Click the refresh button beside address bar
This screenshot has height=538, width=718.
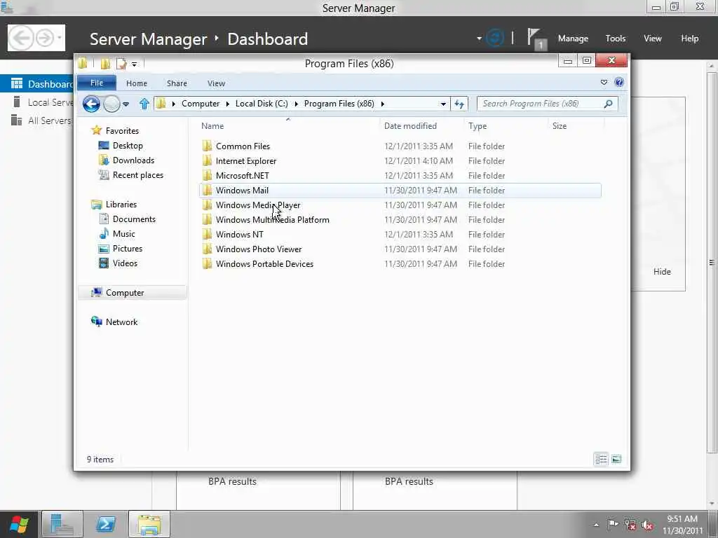click(x=459, y=104)
